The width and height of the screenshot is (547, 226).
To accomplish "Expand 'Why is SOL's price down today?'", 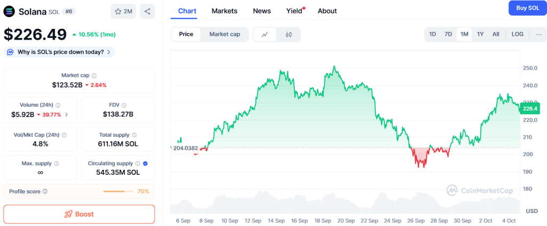I will click(x=59, y=52).
